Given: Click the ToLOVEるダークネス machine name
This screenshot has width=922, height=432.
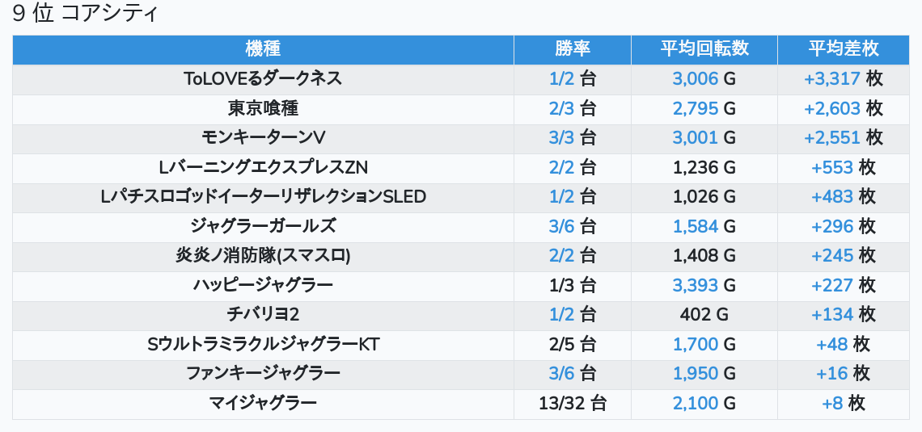Looking at the screenshot, I should 263,79.
